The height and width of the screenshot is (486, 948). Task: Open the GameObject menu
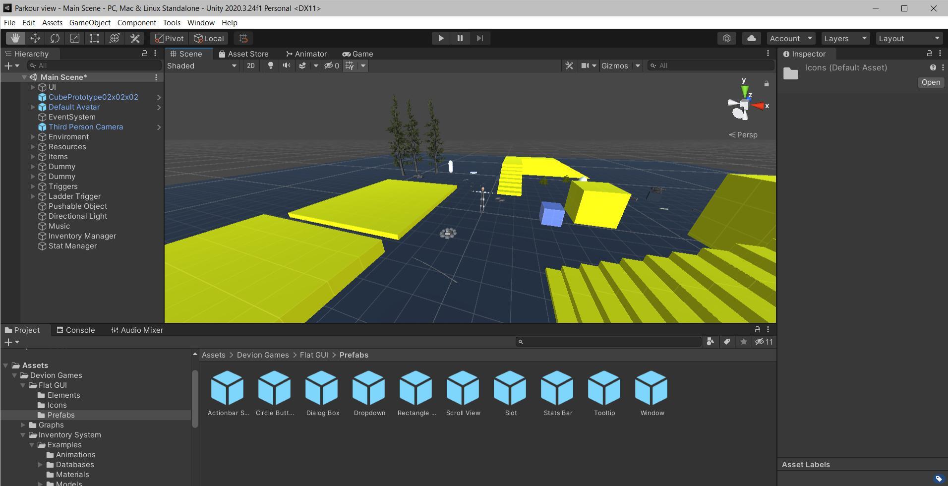[90, 23]
